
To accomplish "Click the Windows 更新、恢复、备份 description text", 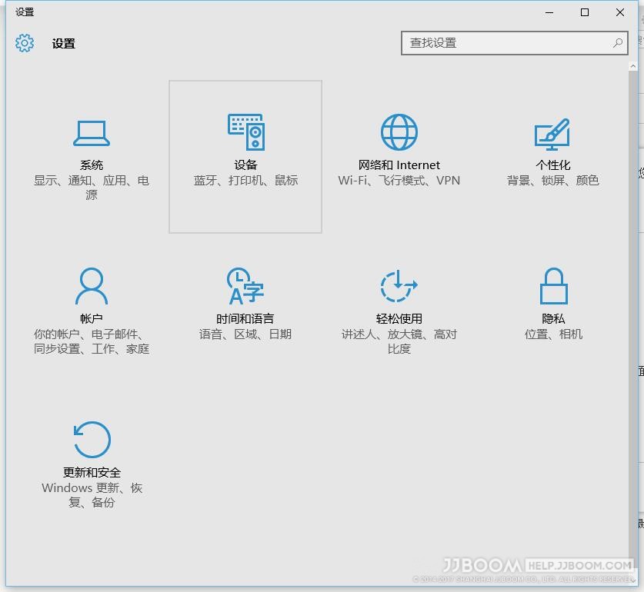I will 92,495.
